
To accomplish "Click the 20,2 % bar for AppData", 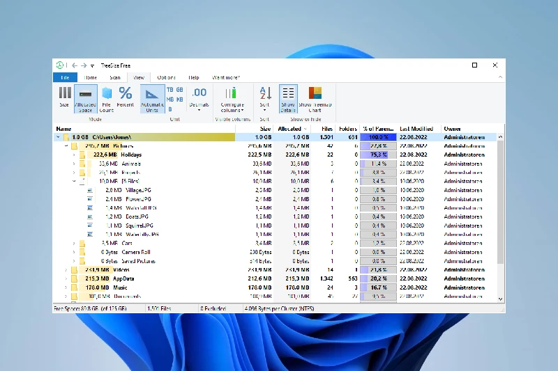I will click(378, 278).
